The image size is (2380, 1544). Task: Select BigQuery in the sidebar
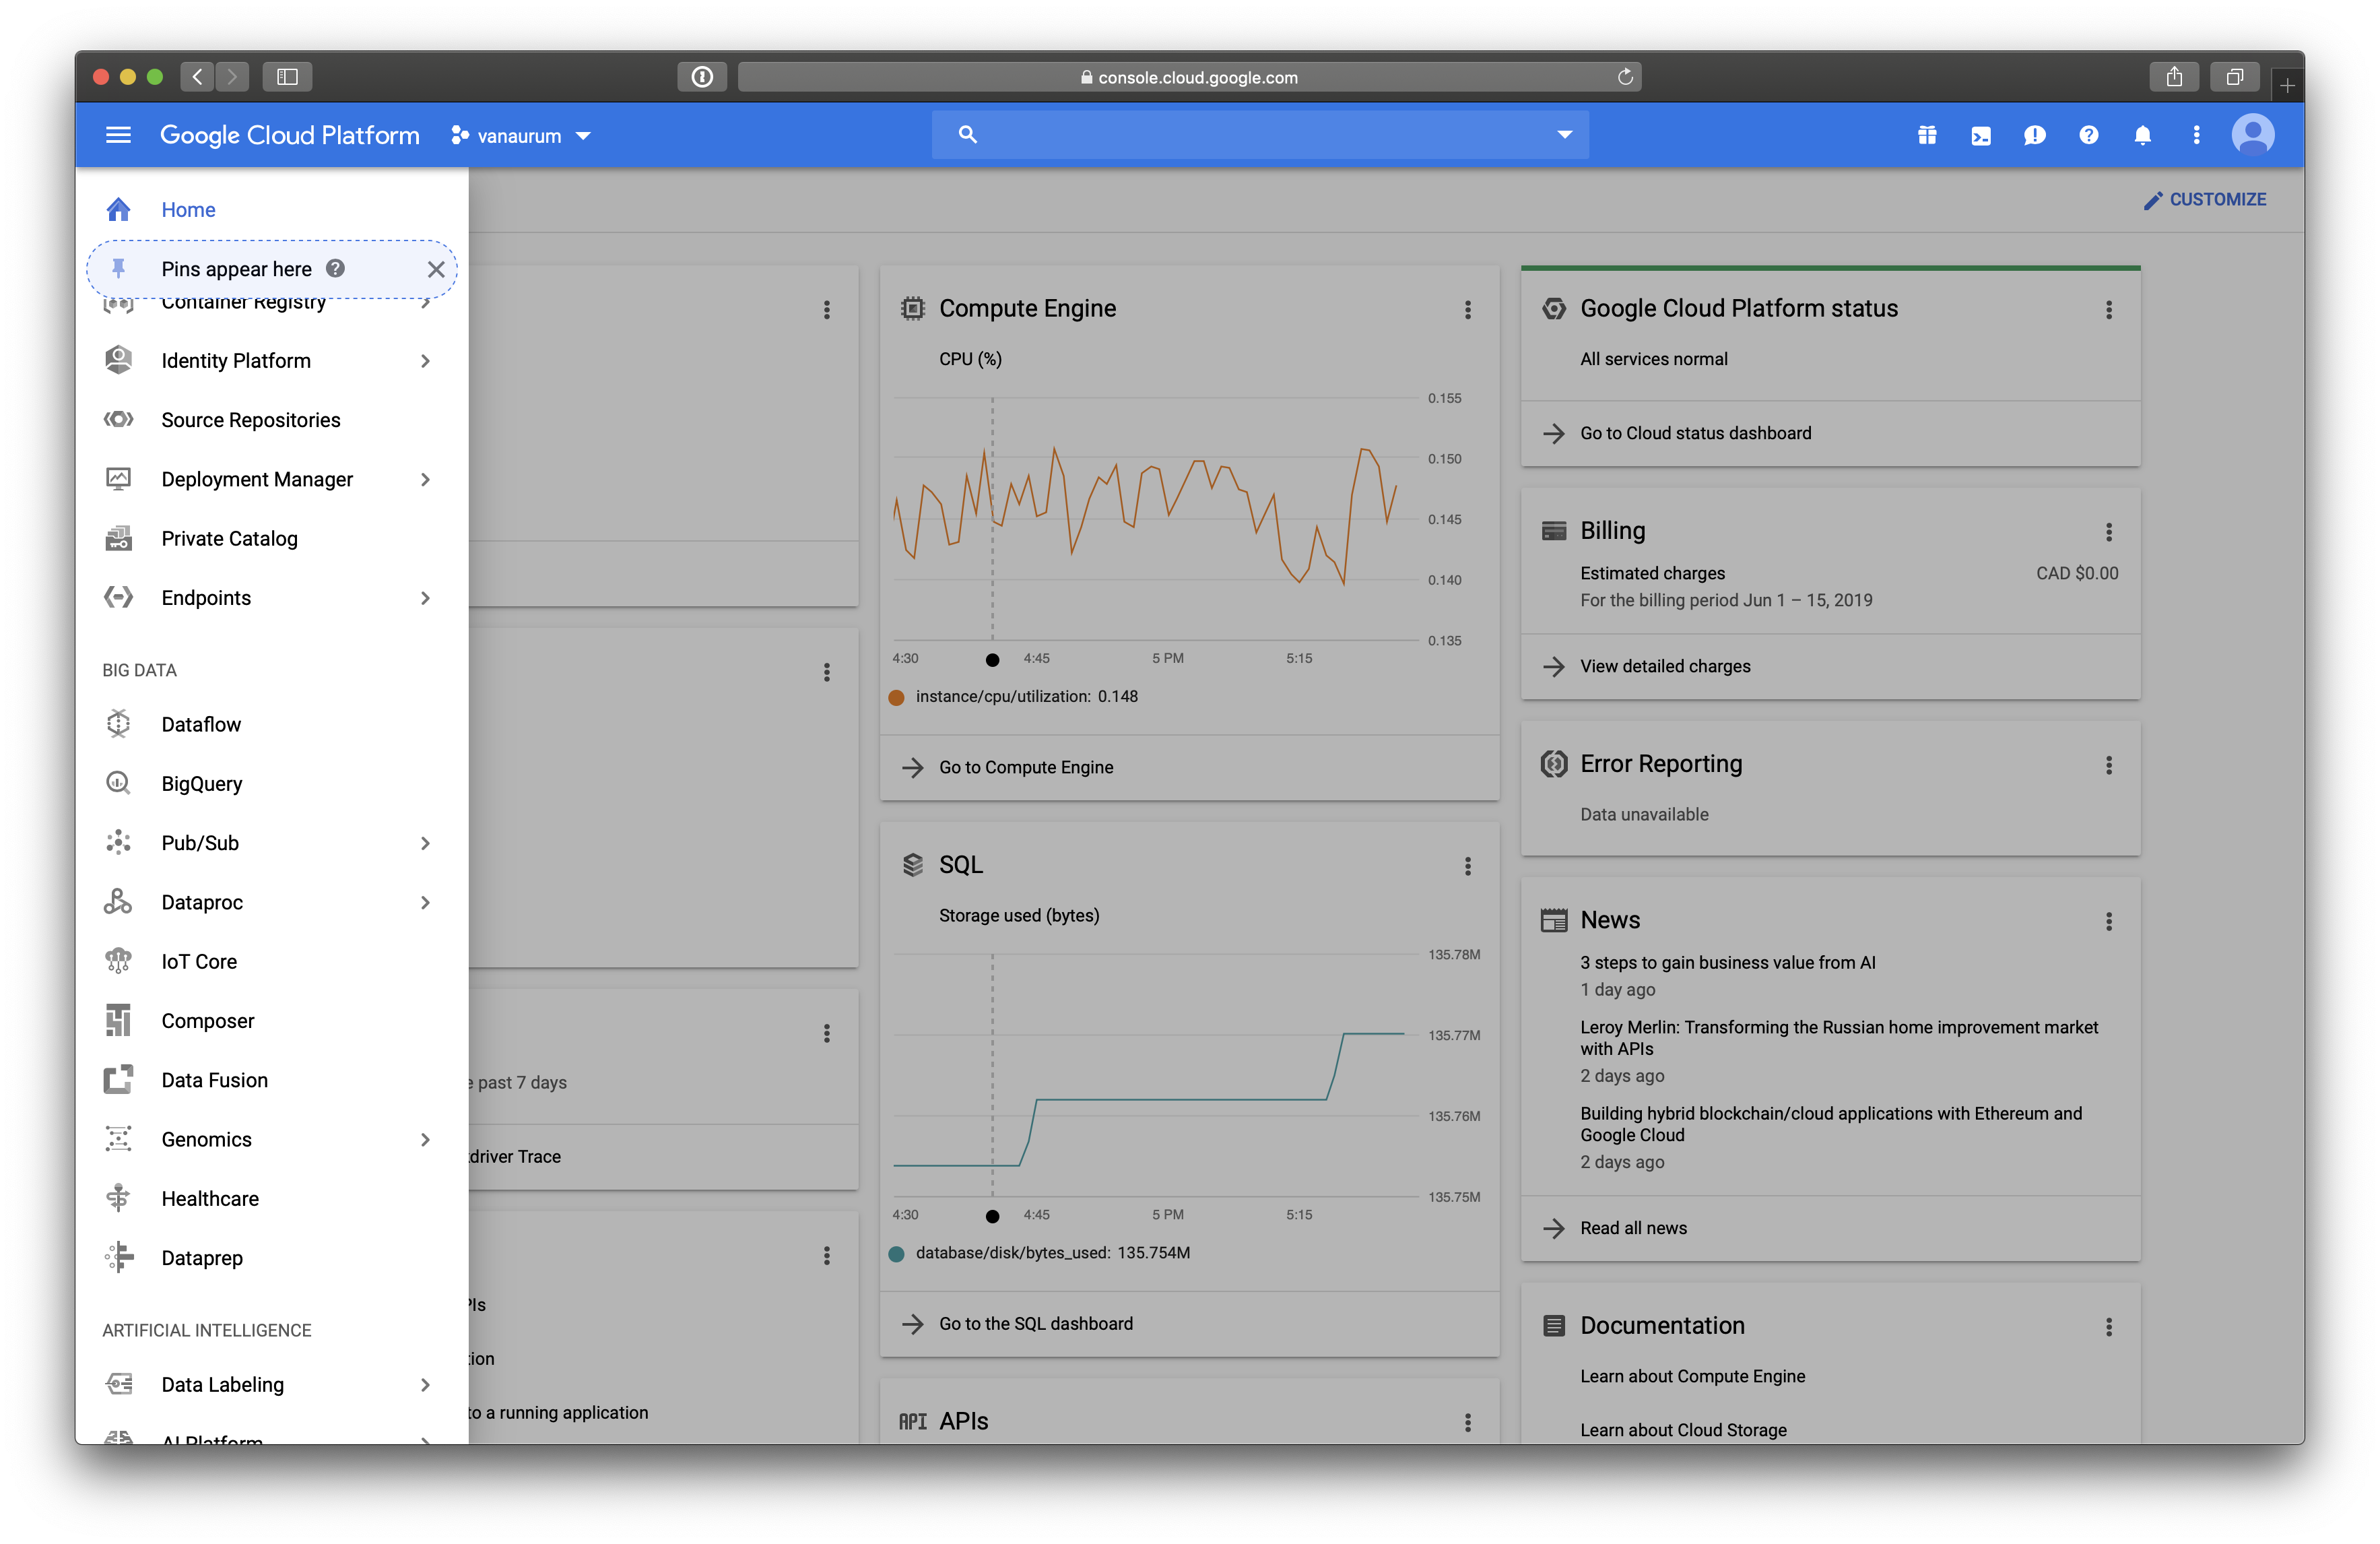click(x=272, y=783)
